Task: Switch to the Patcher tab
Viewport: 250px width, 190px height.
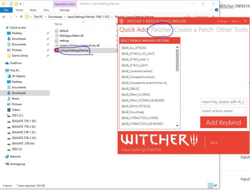Action: click(x=161, y=30)
